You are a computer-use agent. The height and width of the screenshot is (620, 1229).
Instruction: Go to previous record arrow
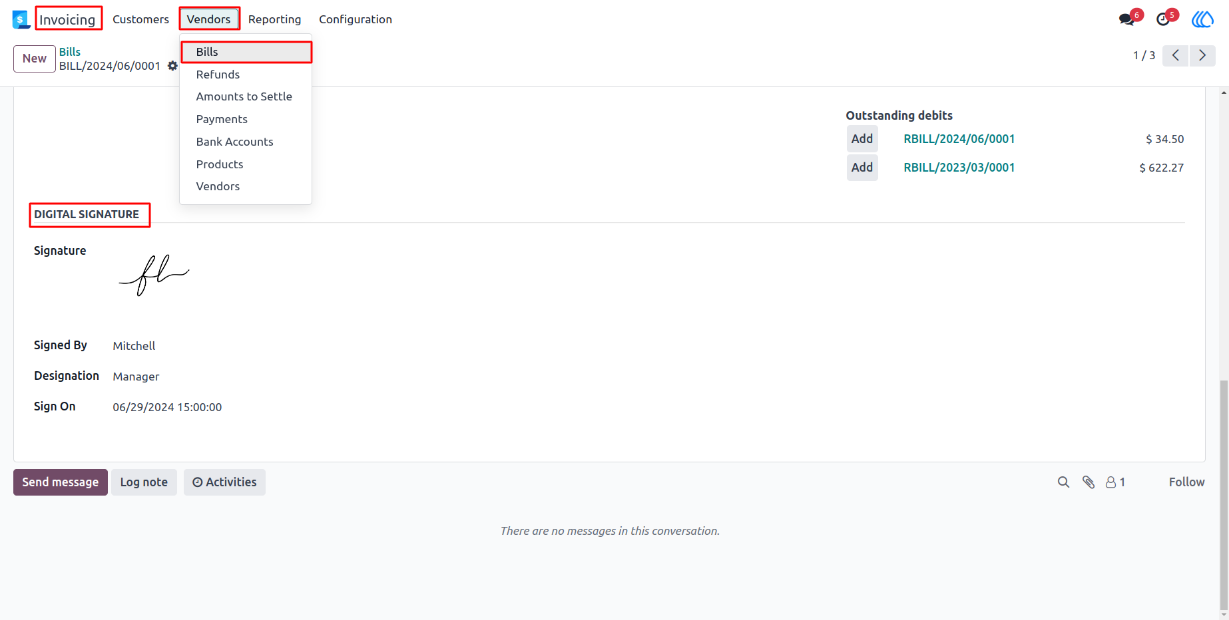point(1176,55)
